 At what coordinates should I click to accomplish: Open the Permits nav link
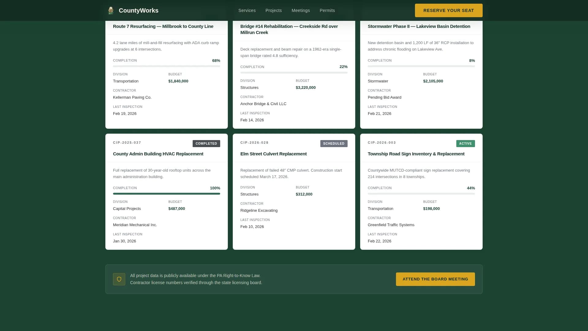(x=327, y=10)
